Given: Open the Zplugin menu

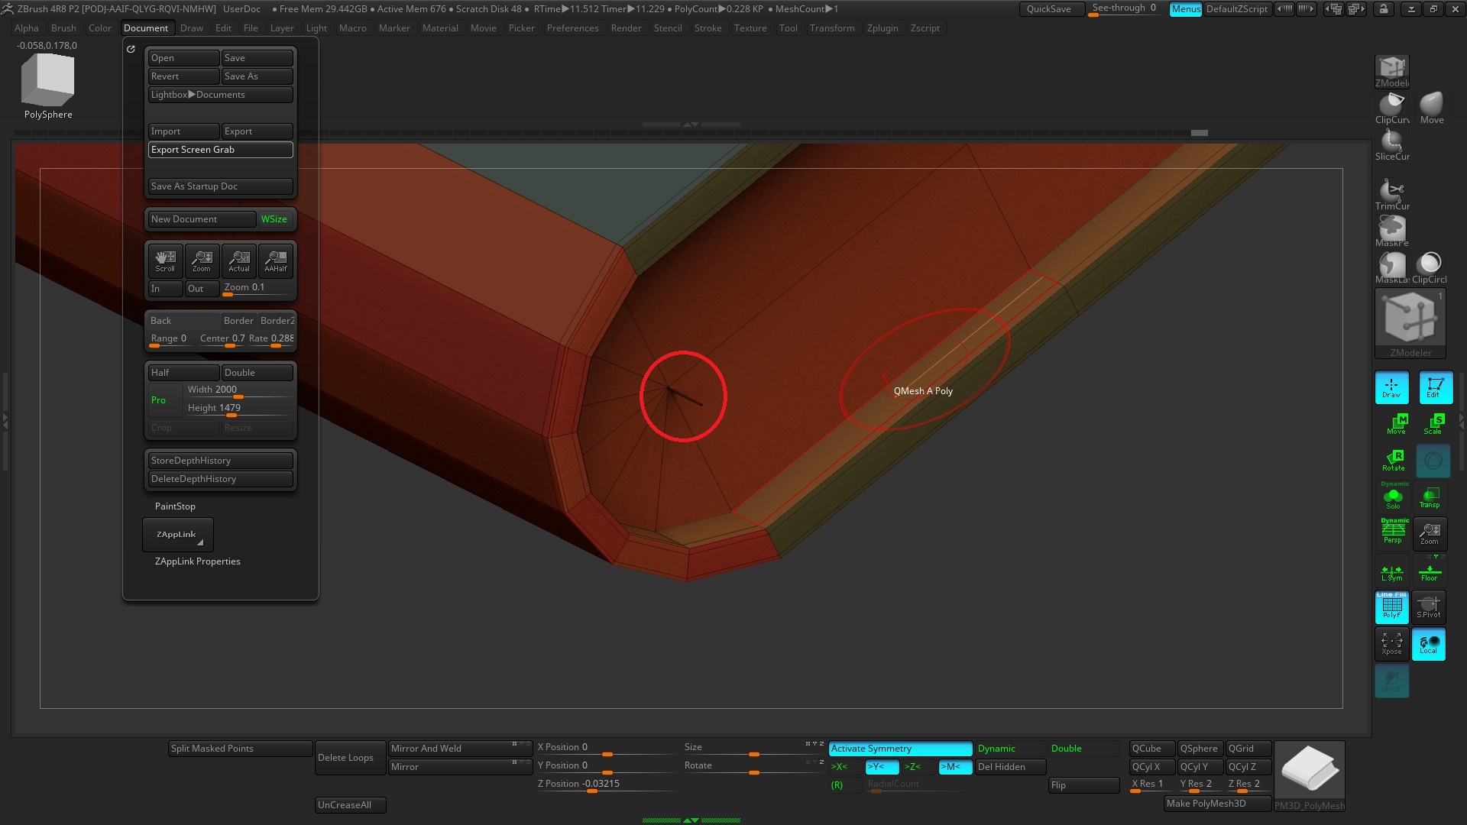Looking at the screenshot, I should 882,28.
